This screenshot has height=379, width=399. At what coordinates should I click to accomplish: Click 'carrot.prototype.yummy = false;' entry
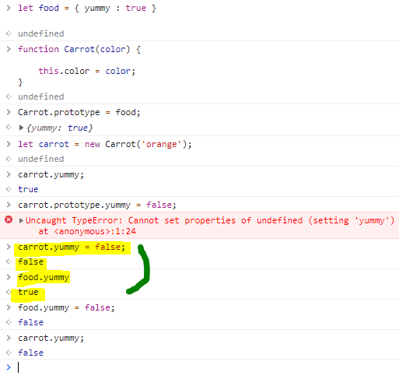97,205
